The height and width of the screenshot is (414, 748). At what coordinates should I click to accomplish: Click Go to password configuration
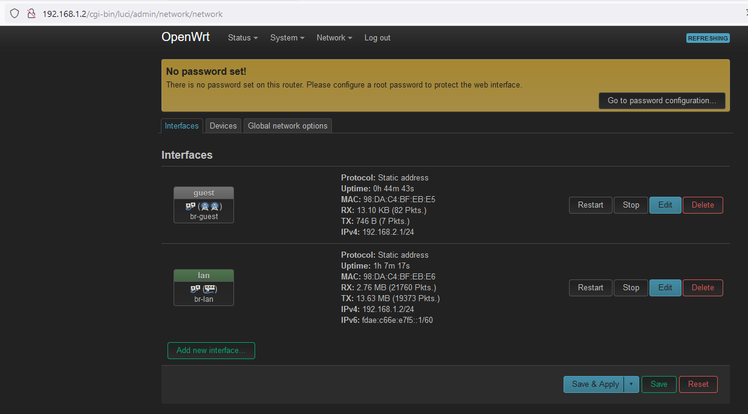662,101
